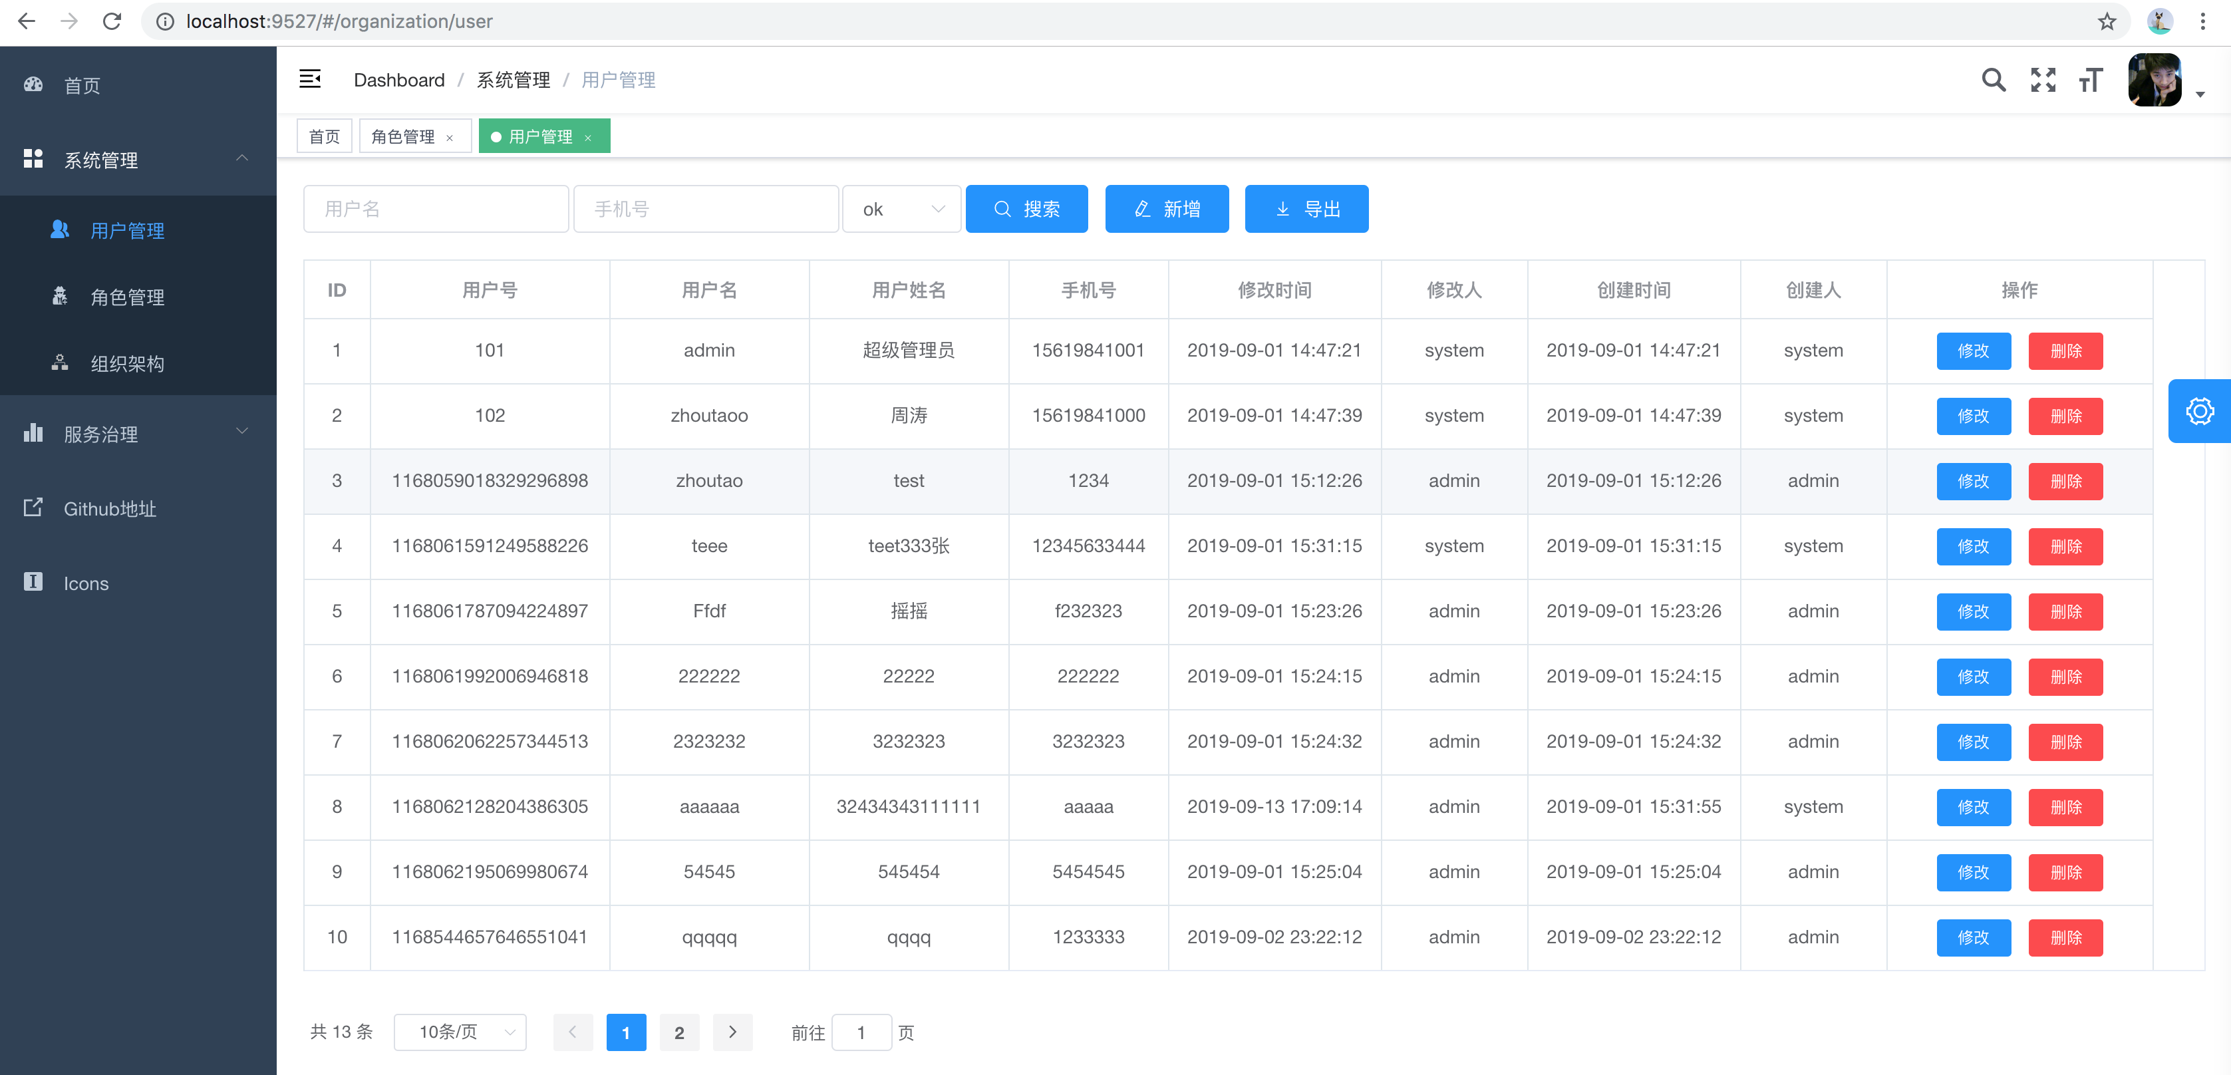Toggle the sidebar hamburger icon
Image resolution: width=2231 pixels, height=1075 pixels.
click(x=310, y=80)
